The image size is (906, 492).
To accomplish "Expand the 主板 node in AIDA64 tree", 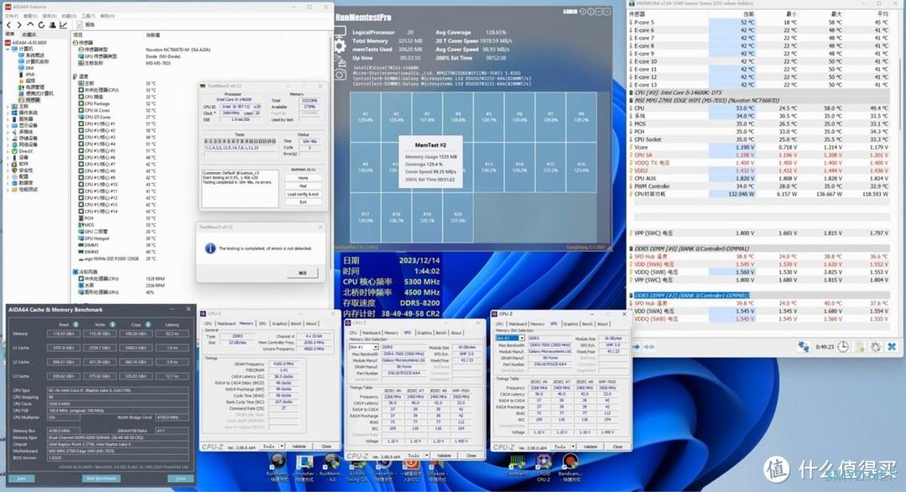I will point(8,107).
